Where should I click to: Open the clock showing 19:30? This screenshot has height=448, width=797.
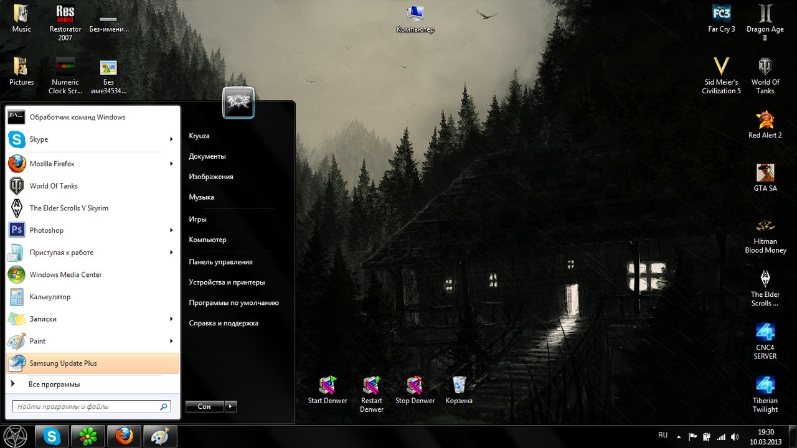tap(766, 437)
